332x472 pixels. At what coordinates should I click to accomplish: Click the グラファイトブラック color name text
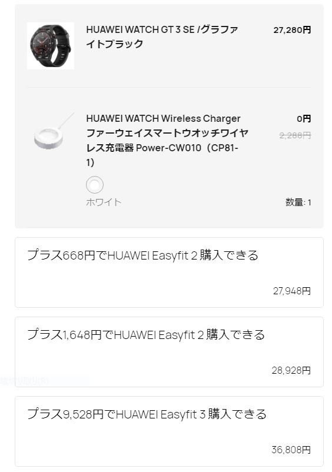point(162,36)
